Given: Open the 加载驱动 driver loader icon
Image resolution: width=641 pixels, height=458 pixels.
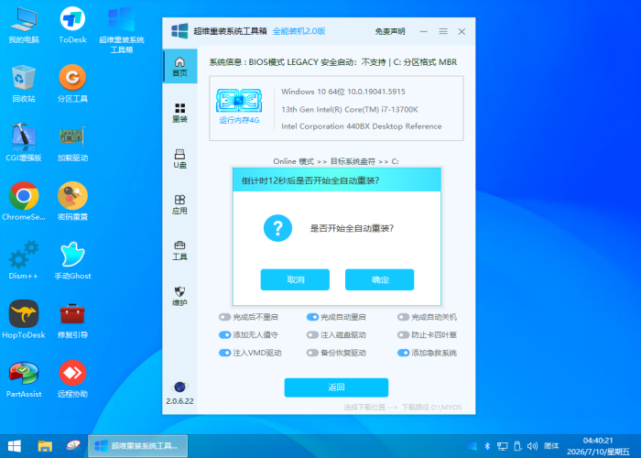Looking at the screenshot, I should [x=72, y=142].
